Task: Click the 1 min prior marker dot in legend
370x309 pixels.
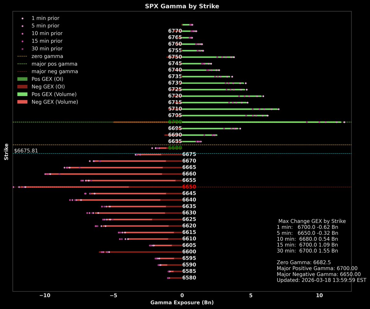Action: click(23, 18)
